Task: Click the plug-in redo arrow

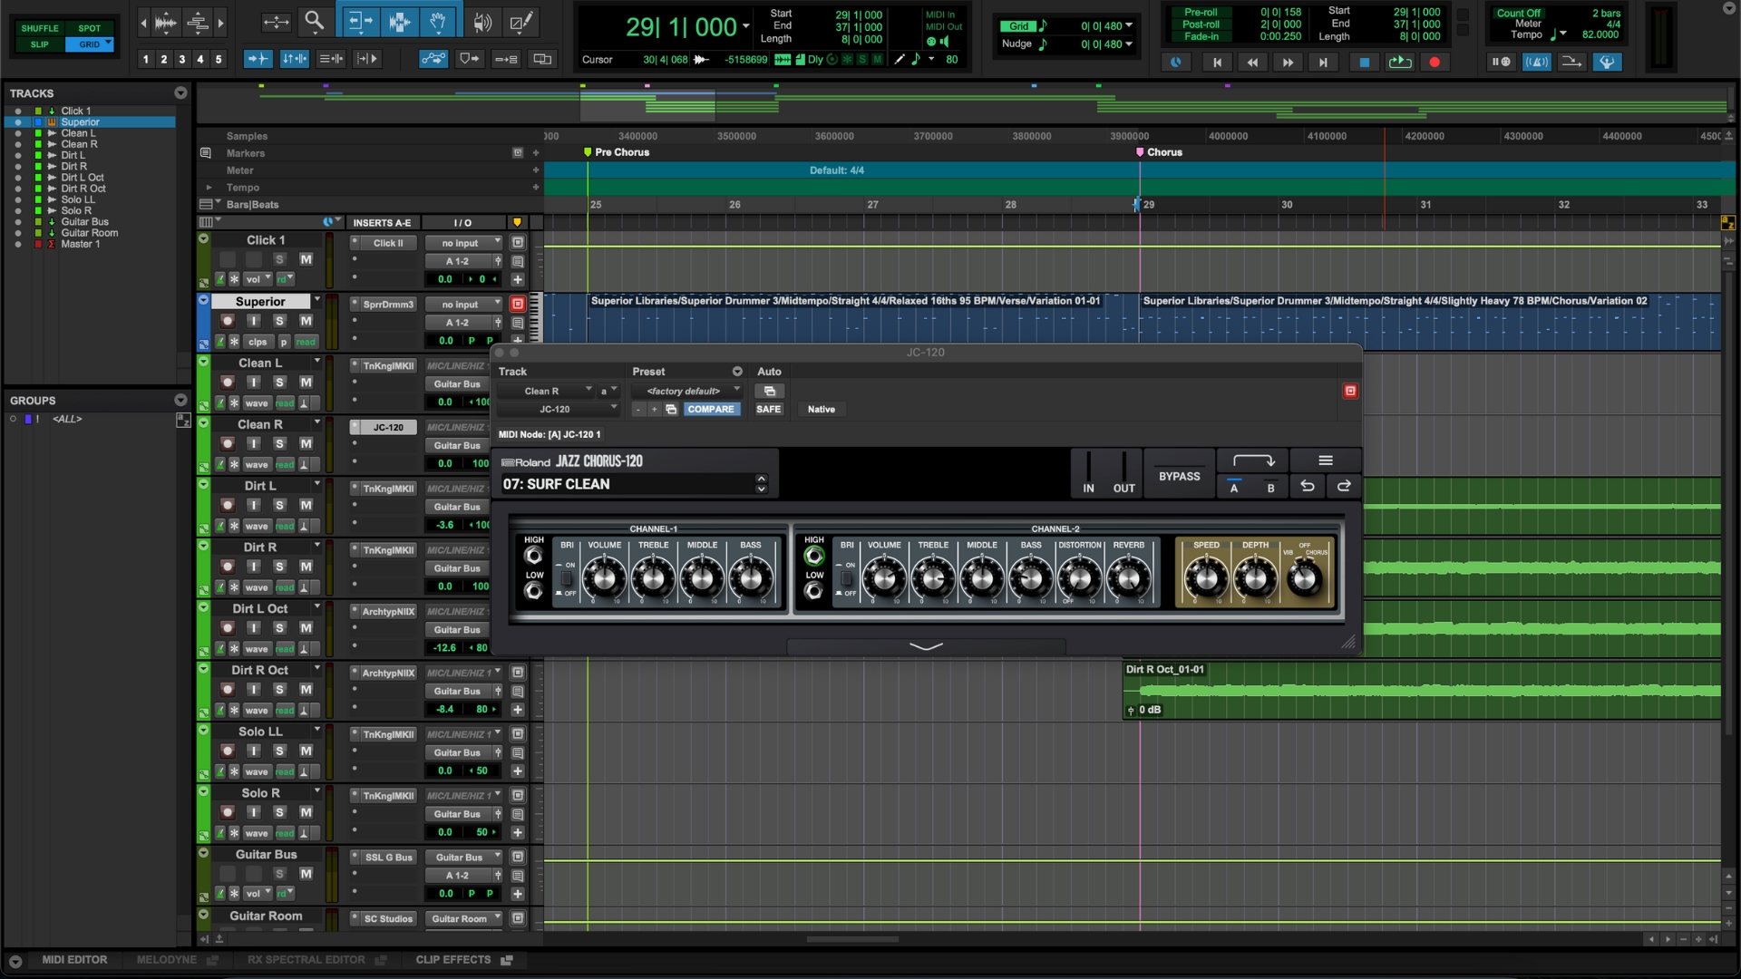Action: (1344, 486)
